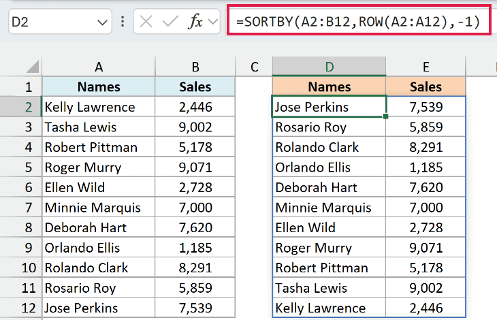This screenshot has width=497, height=320.
Task: Select Rolando Clark in column A
Action: click(99, 268)
